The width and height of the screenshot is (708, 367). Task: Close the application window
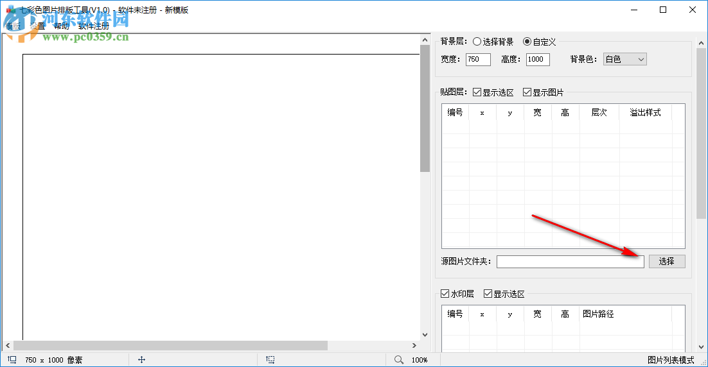692,10
